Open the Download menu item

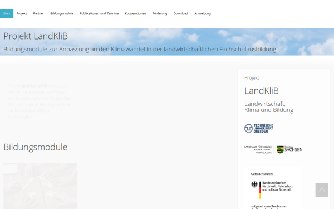pyautogui.click(x=180, y=13)
